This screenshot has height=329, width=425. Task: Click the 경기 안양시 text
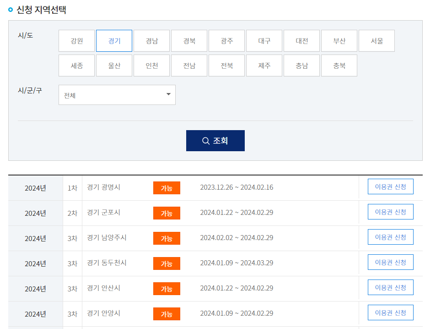click(x=103, y=313)
